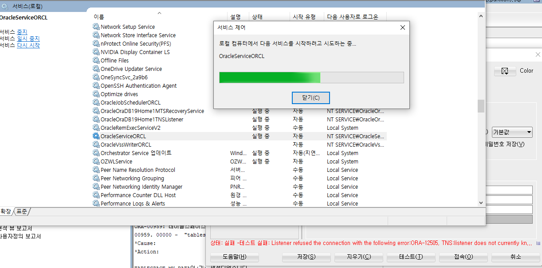The height and width of the screenshot is (268, 542).
Task: Click Local Service in Peer Networking Grouping row
Action: point(342,179)
